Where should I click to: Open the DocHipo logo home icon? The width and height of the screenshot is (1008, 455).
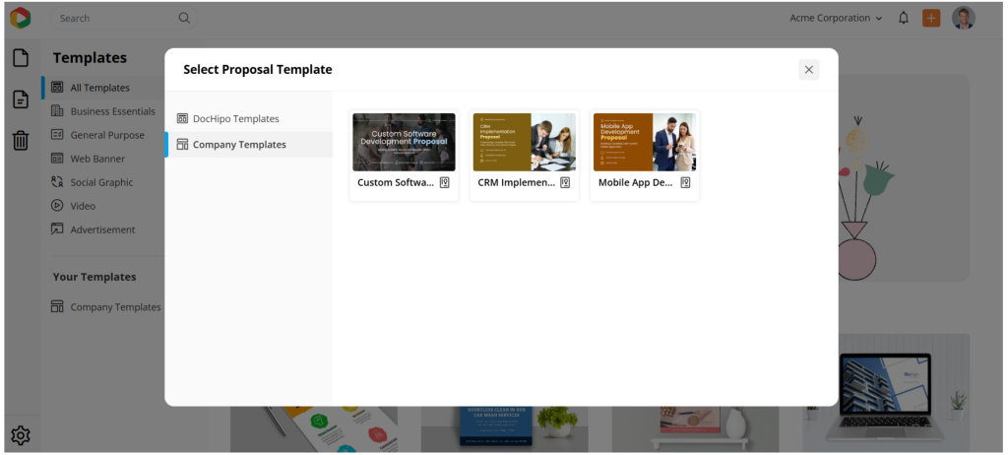(20, 18)
